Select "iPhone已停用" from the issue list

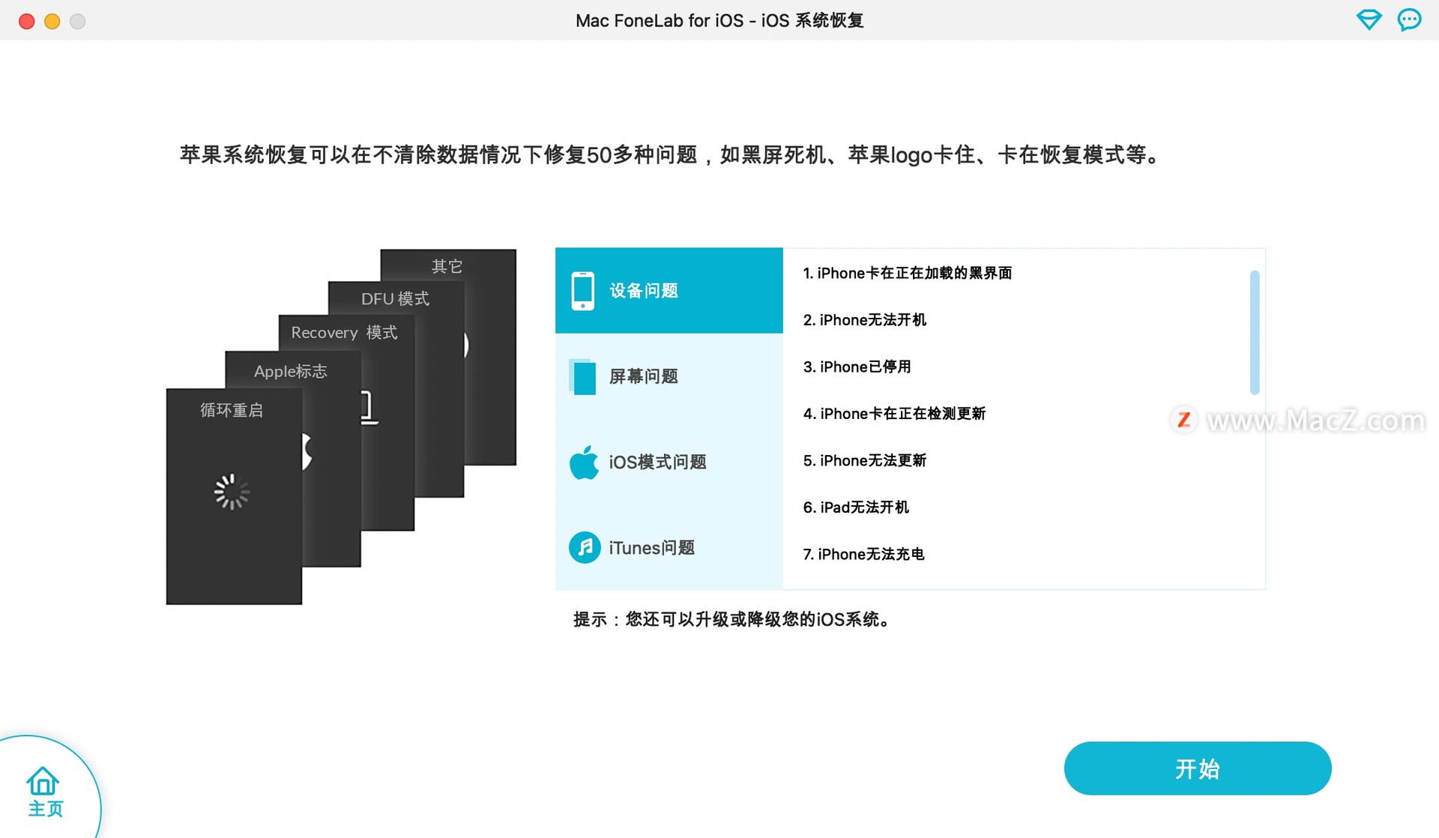[x=857, y=367]
